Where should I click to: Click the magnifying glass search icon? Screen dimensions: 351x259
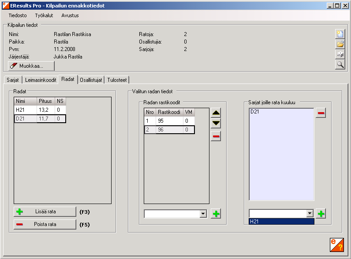(340, 65)
